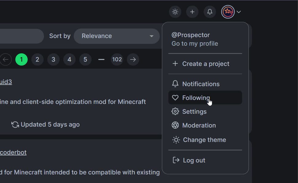Click the highlighted page 1 indicator
Viewport: 298px width, 183px height.
[x=22, y=59]
